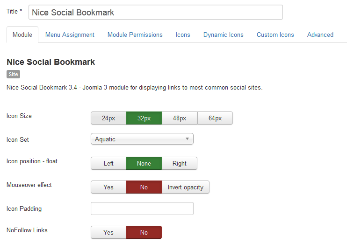This screenshot has width=347, height=250.
Task: Select Invert opacity mouseover effect
Action: pyautogui.click(x=185, y=187)
